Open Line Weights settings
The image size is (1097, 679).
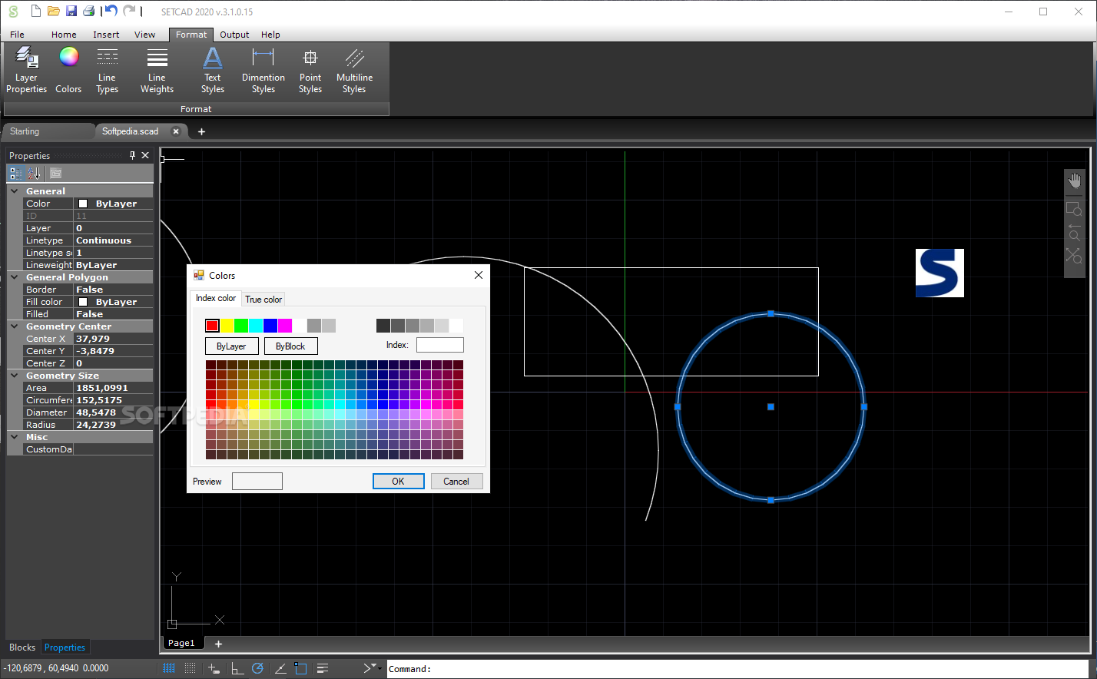pyautogui.click(x=157, y=70)
